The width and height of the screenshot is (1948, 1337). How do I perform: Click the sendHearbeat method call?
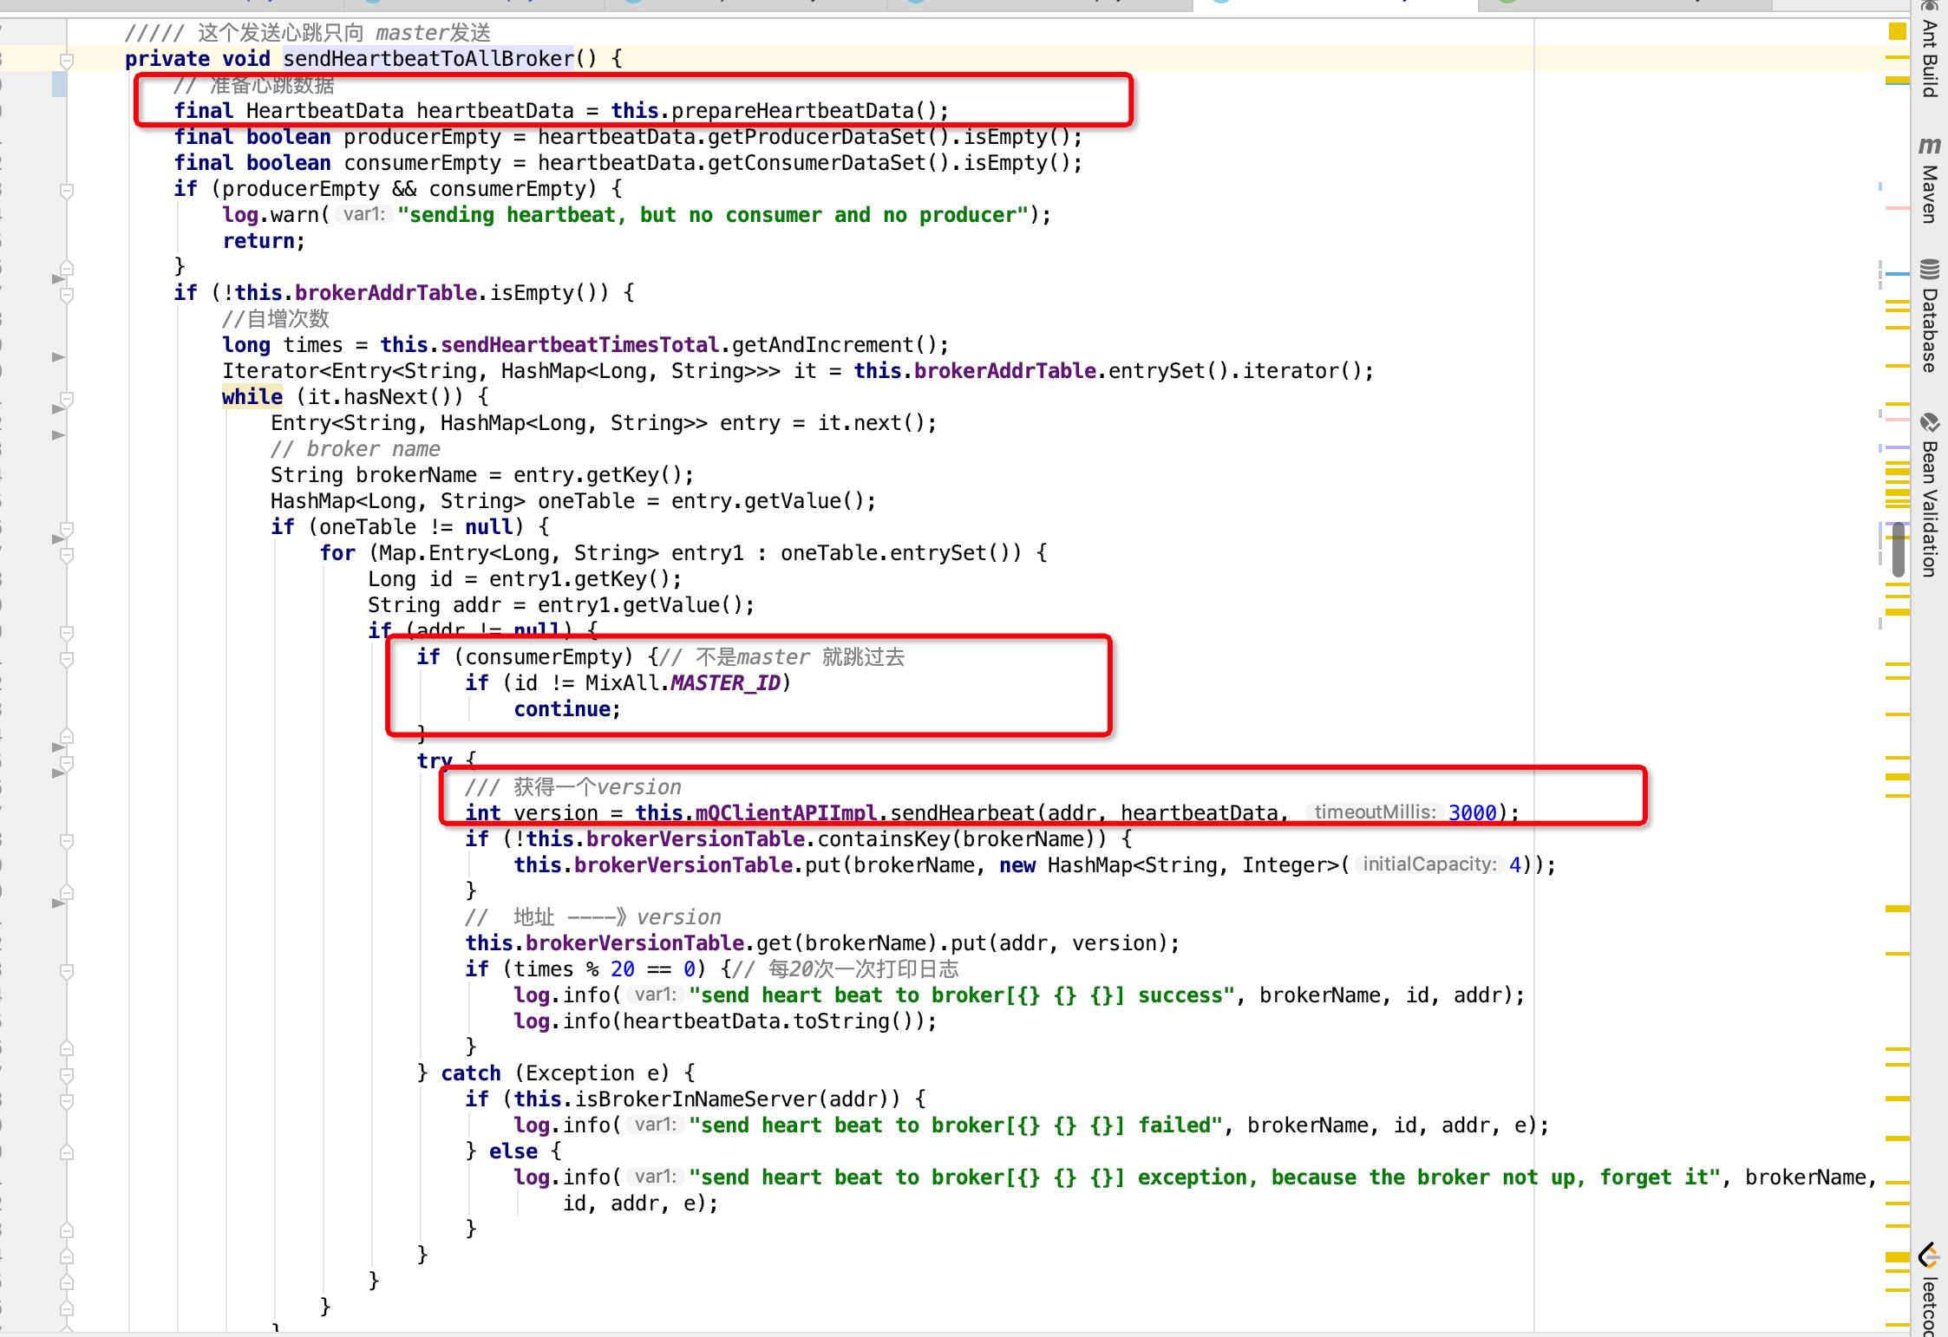(x=962, y=813)
